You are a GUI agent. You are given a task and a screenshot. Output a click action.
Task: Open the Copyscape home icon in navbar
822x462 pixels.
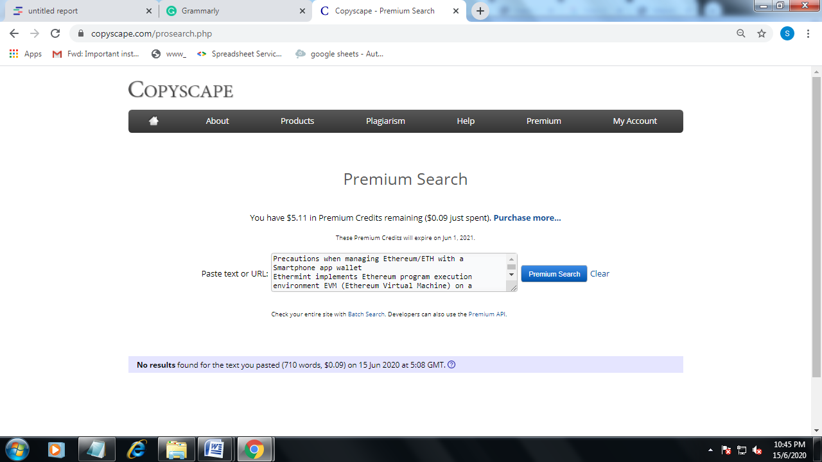153,121
